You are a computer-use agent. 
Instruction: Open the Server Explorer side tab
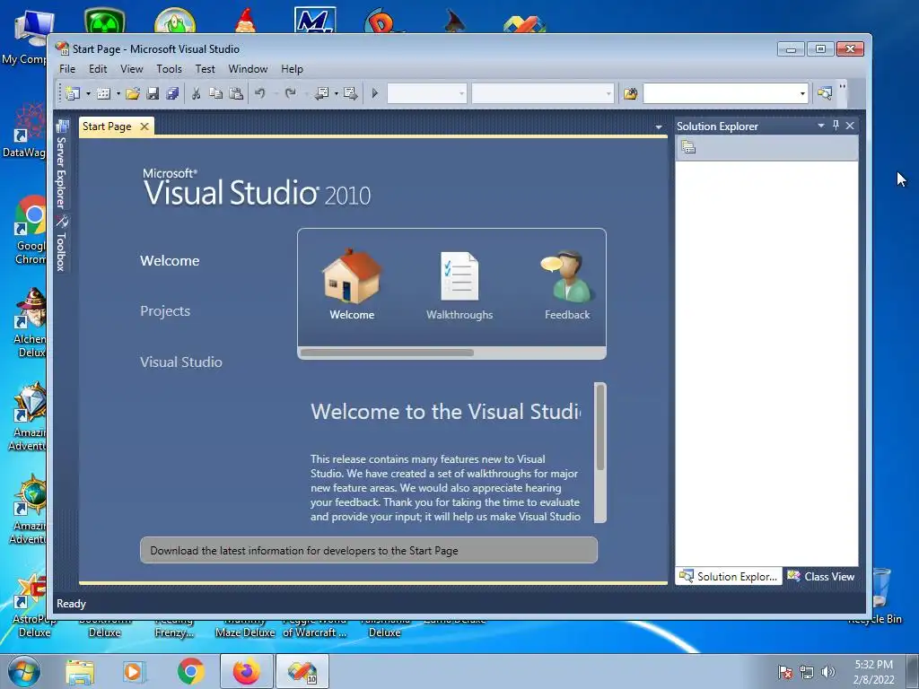[62, 165]
